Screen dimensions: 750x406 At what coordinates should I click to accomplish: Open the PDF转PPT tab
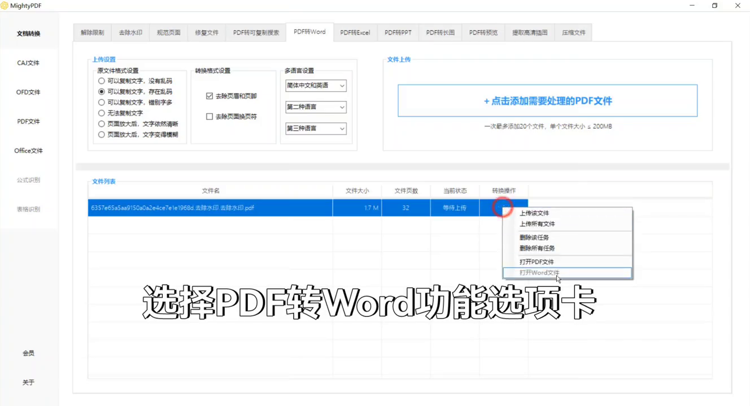[398, 33]
